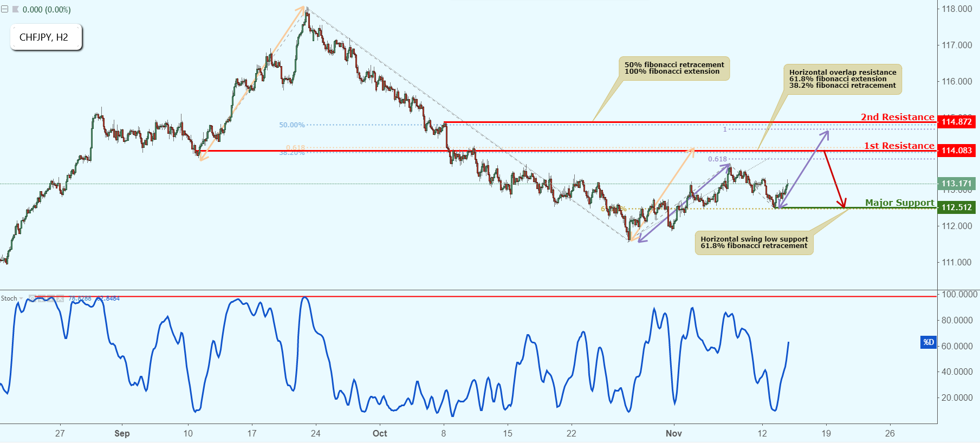
Task: Select the 'Horizontal overlap resistance' callout note
Action: pos(842,79)
